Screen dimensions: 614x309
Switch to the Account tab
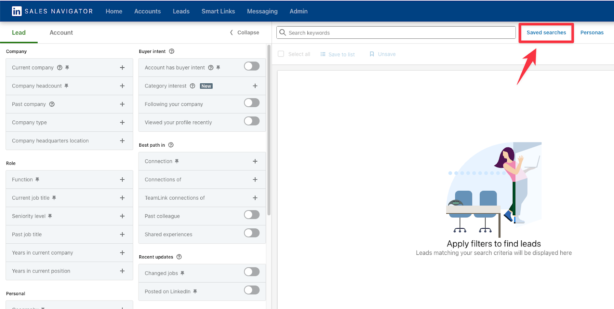point(61,33)
